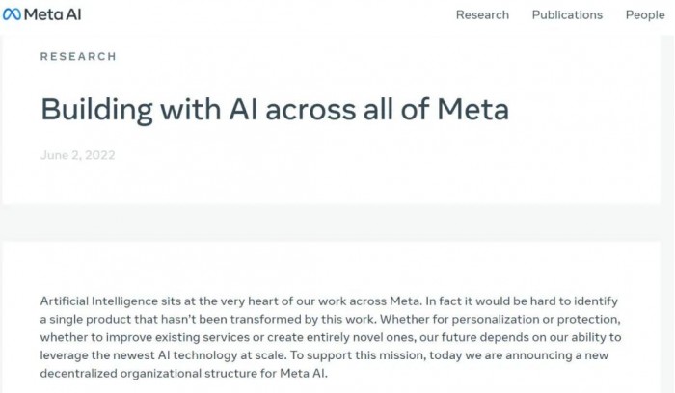This screenshot has height=393, width=675.
Task: Click the word "leverage" in the paragraph
Action: pos(66,355)
